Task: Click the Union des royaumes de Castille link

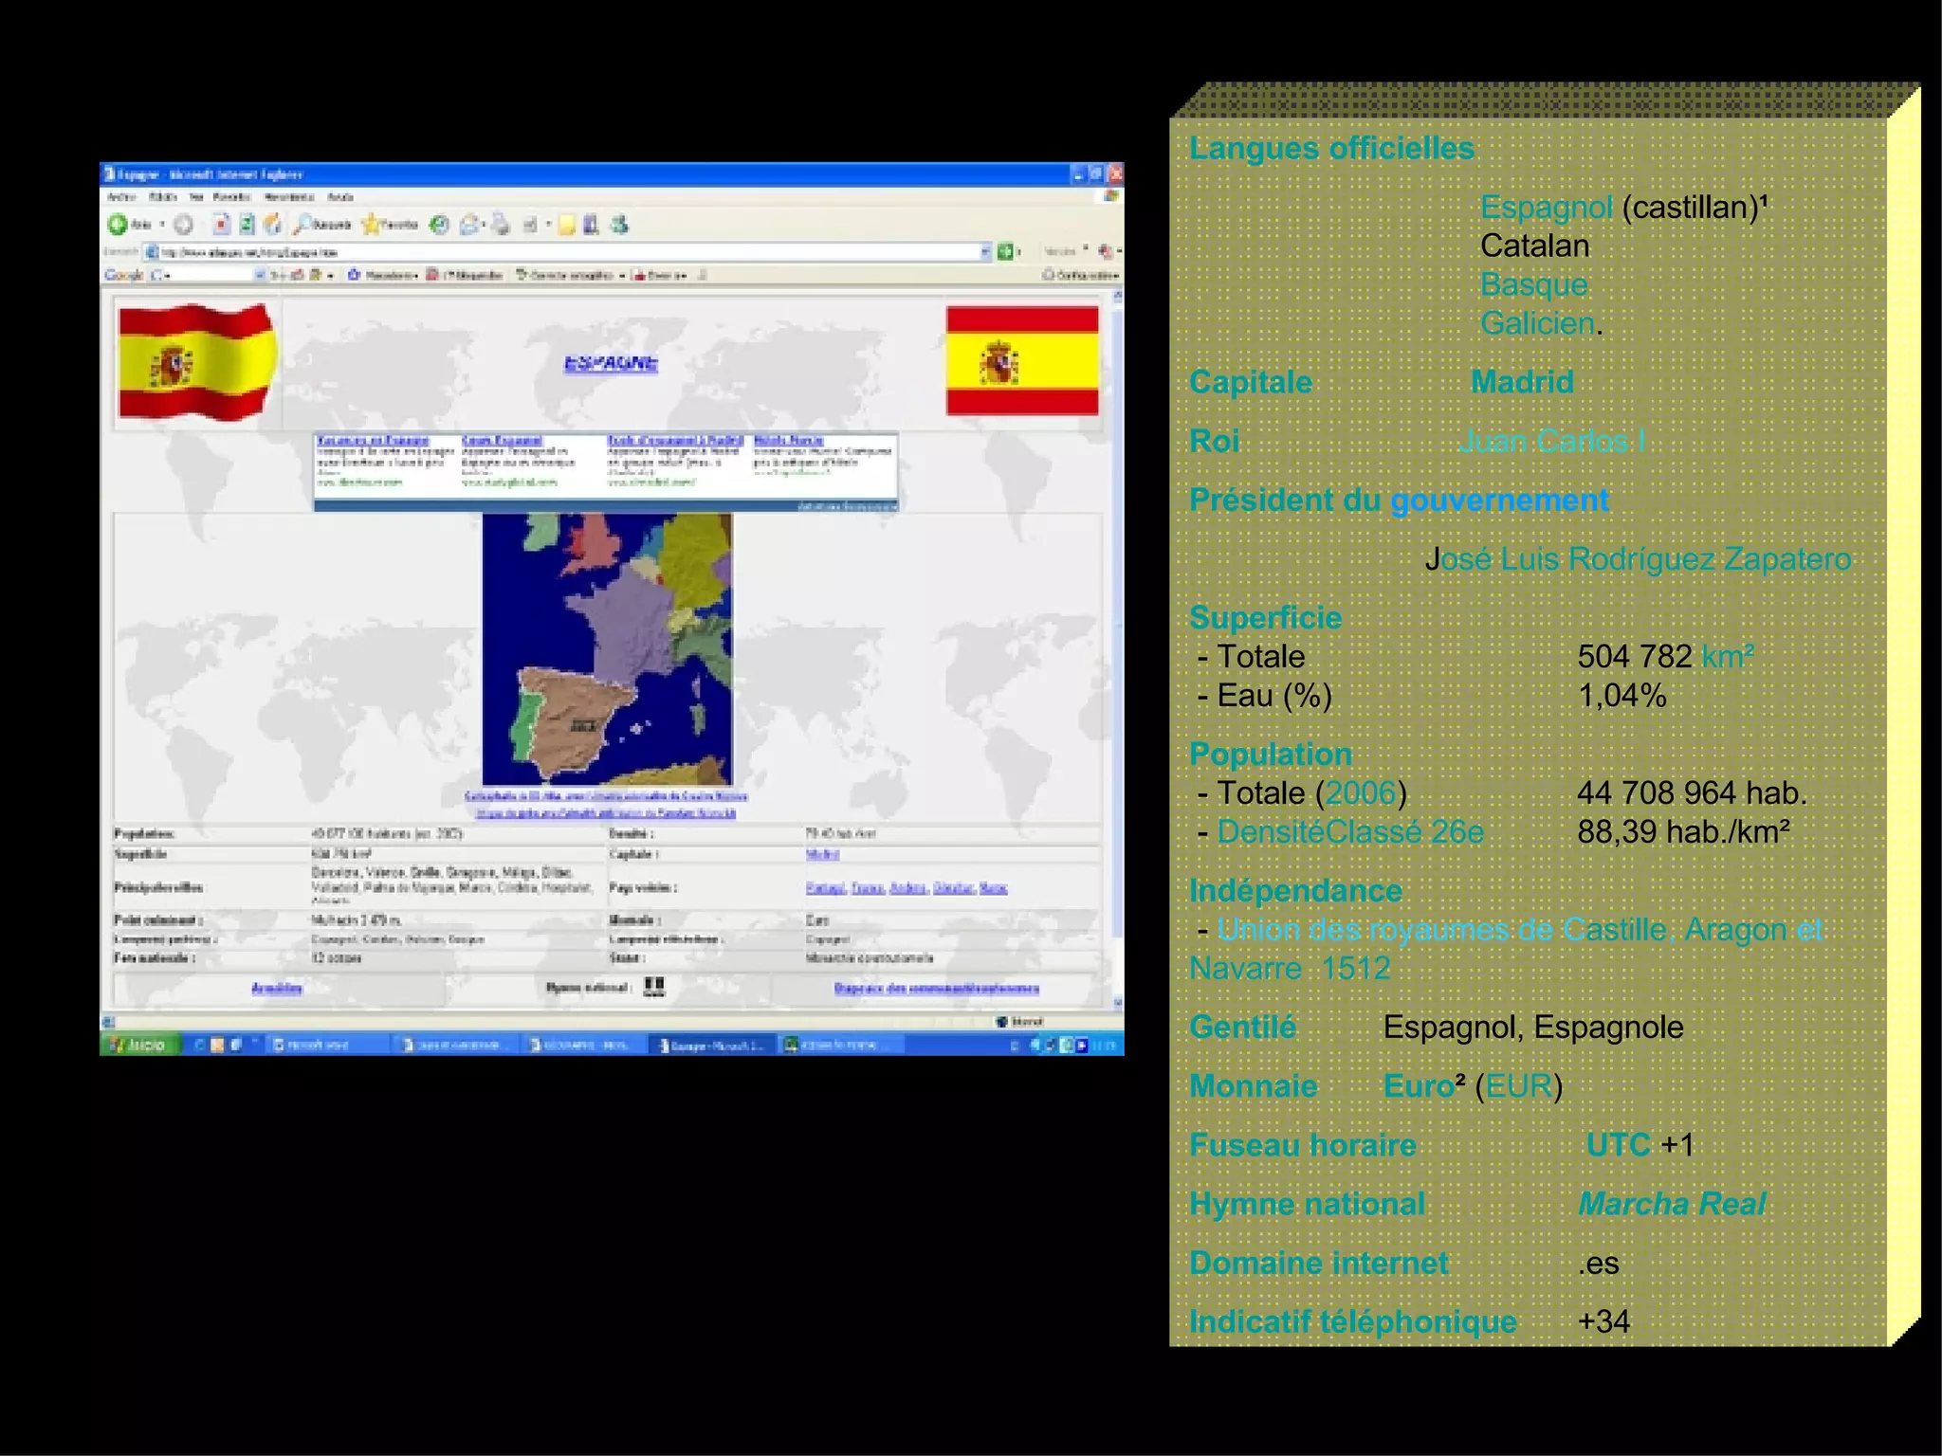Action: pyautogui.click(x=1506, y=948)
